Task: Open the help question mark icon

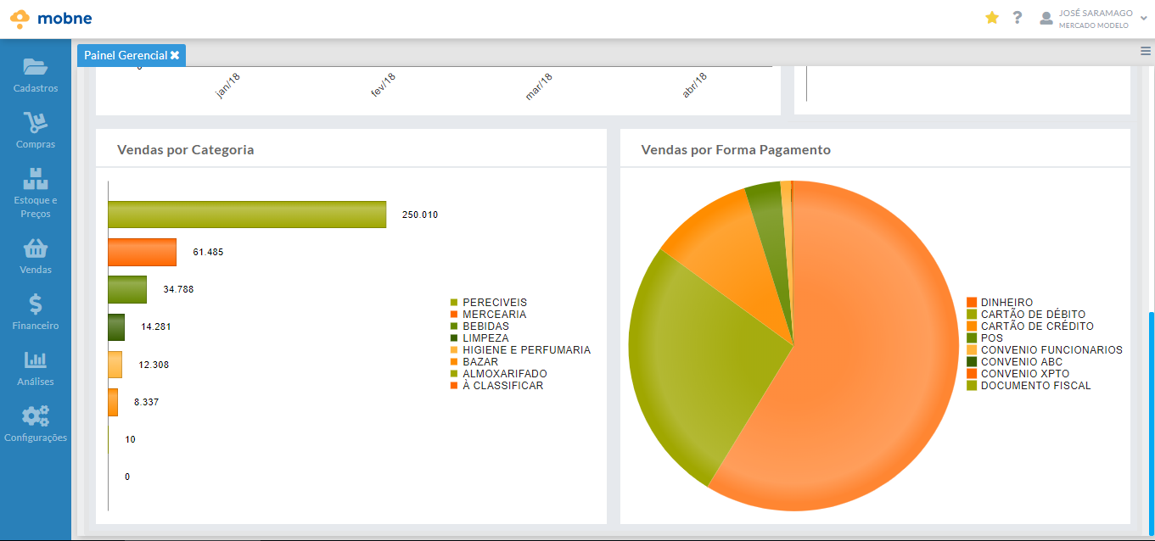Action: 1018,18
